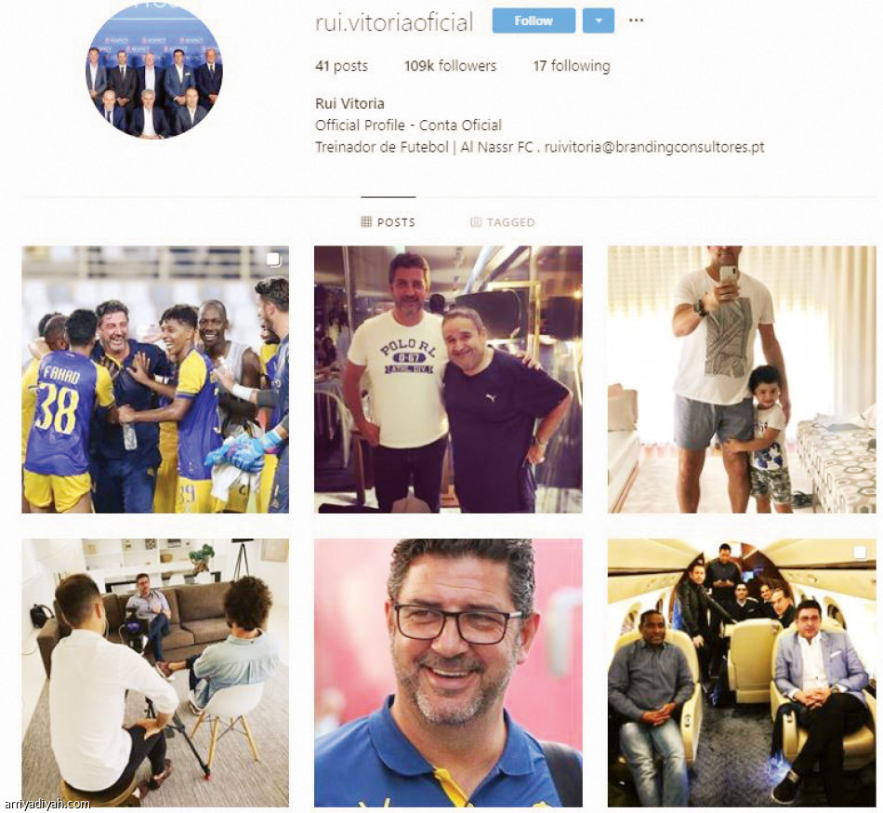Open the circular profile picture
883x813 pixels.
(153, 70)
